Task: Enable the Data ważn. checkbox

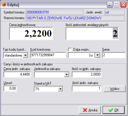Action: point(70,50)
